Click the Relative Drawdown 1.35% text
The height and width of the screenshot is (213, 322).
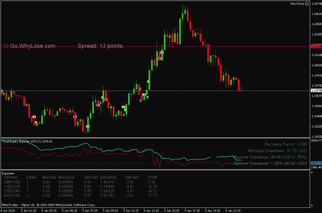pyautogui.click(x=270, y=164)
